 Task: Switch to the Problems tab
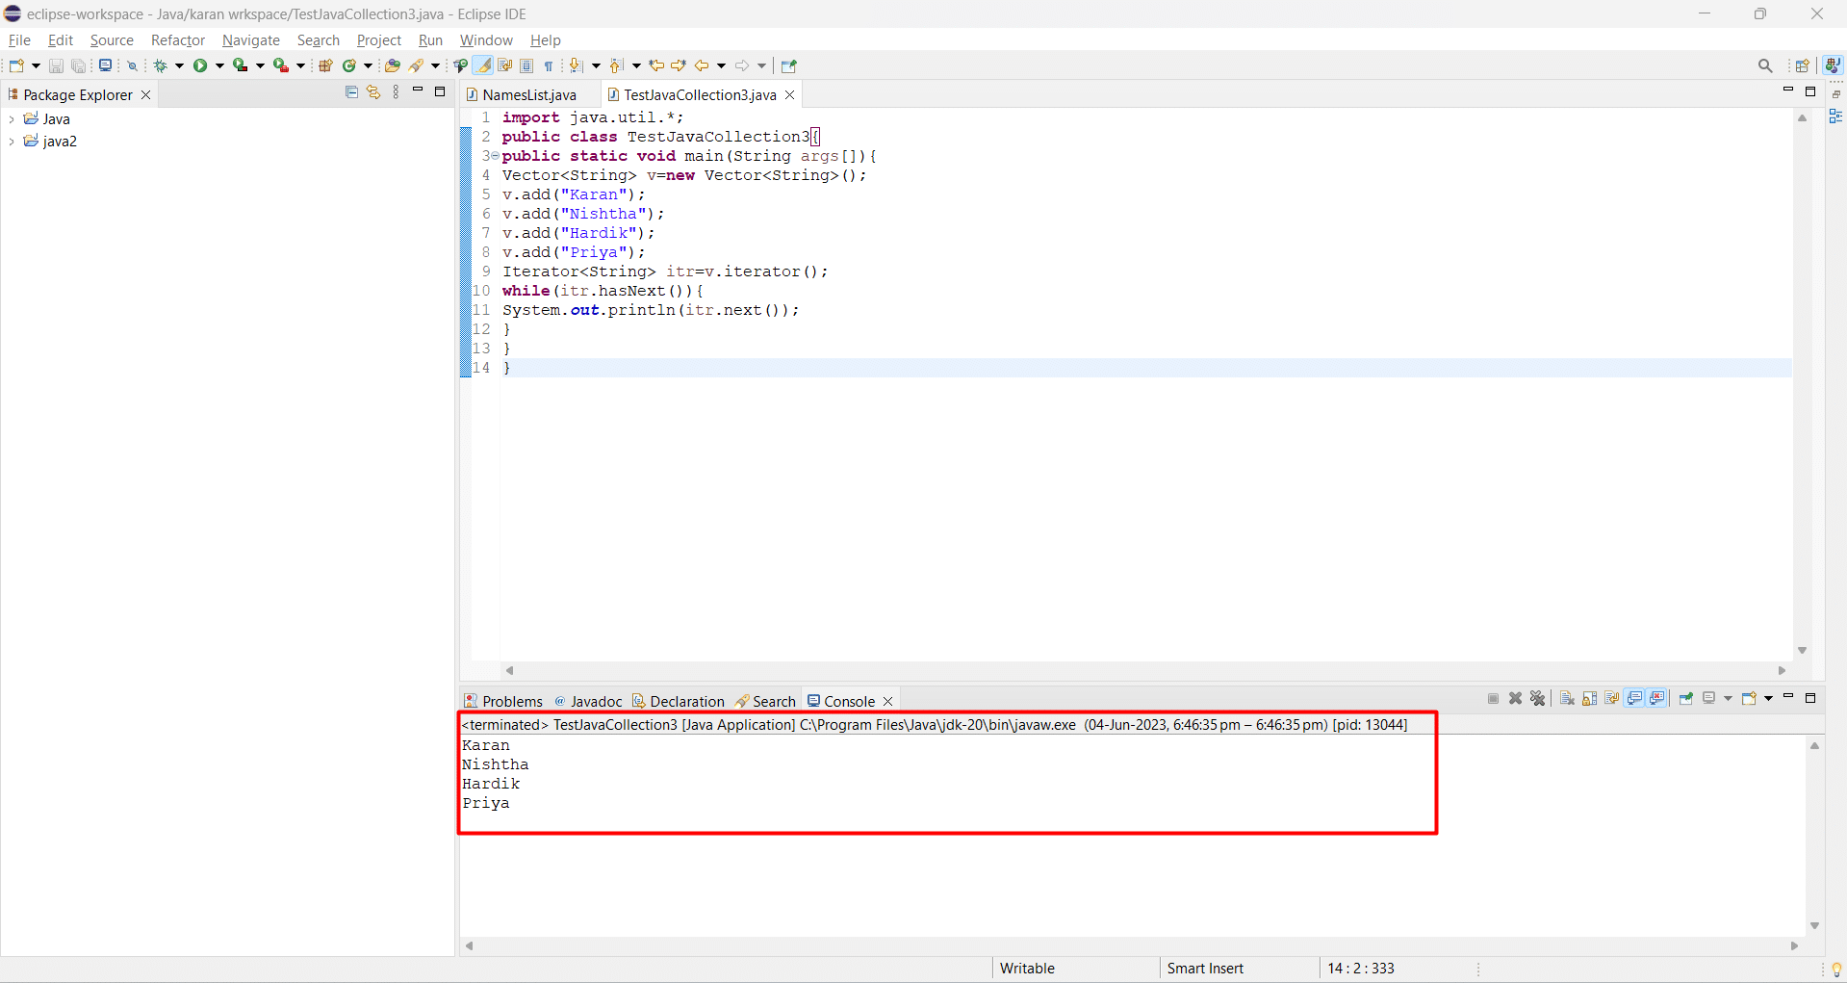[503, 701]
